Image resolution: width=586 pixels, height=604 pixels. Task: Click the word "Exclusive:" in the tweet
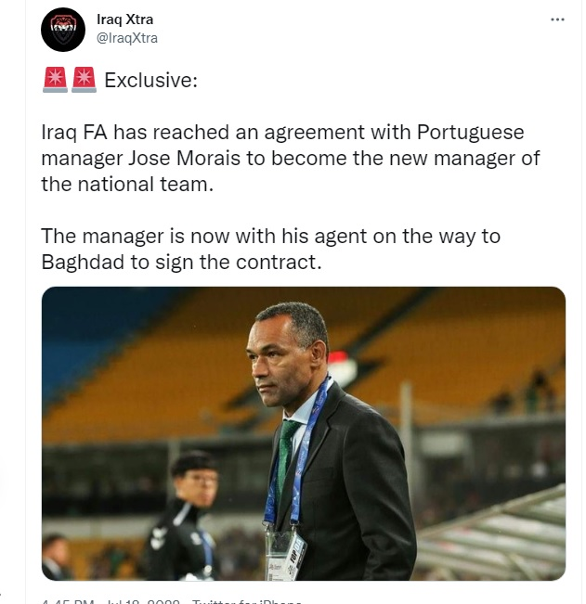pos(150,81)
